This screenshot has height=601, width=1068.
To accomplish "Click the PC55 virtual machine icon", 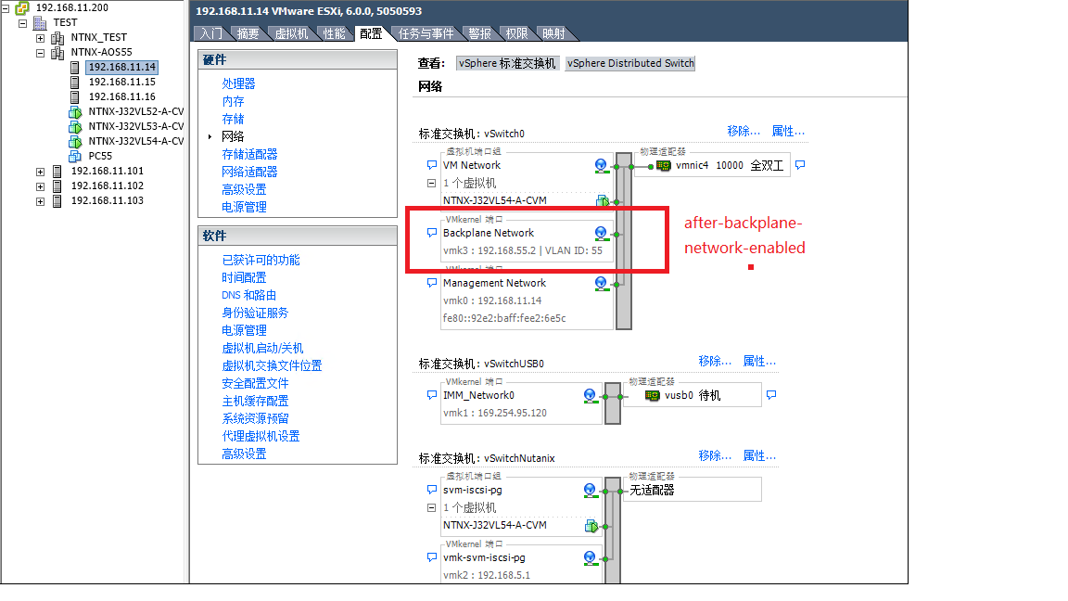I will (x=75, y=156).
